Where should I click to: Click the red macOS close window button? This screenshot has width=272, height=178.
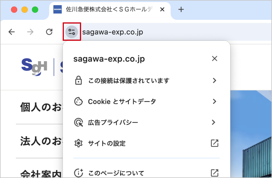tap(14, 9)
